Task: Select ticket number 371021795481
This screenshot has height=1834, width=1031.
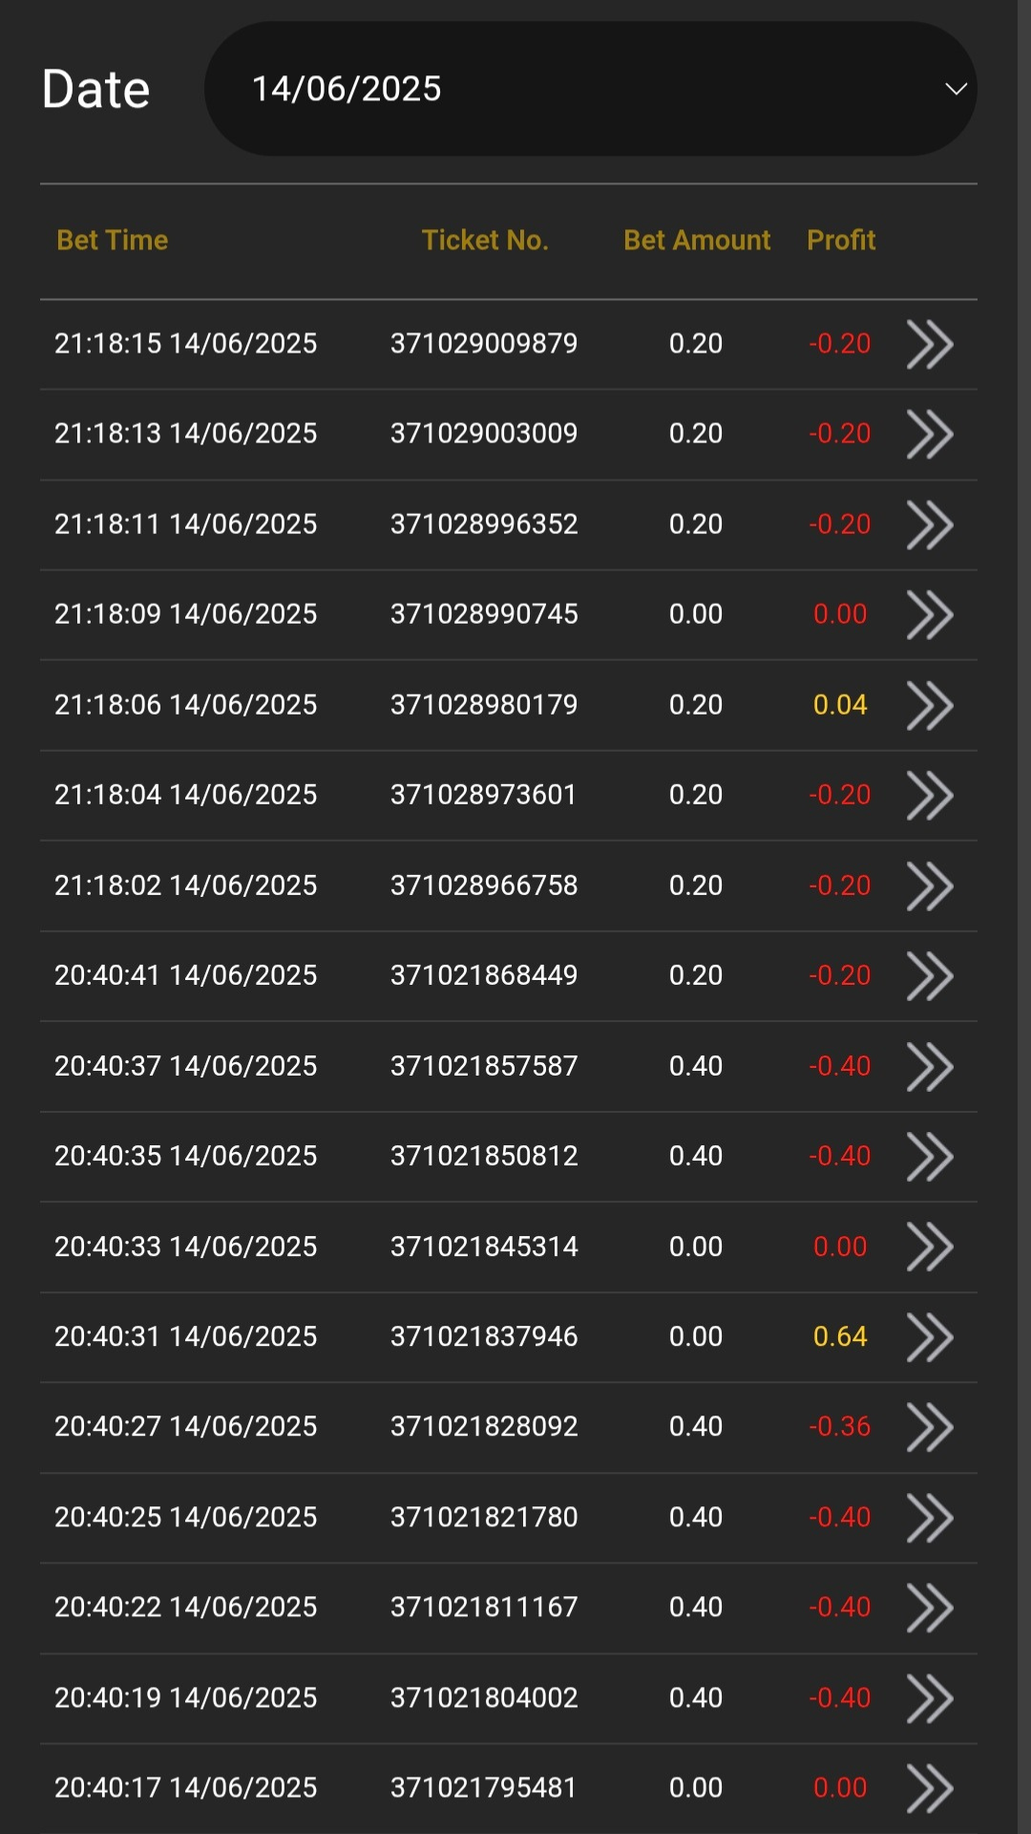Action: [x=484, y=1786]
